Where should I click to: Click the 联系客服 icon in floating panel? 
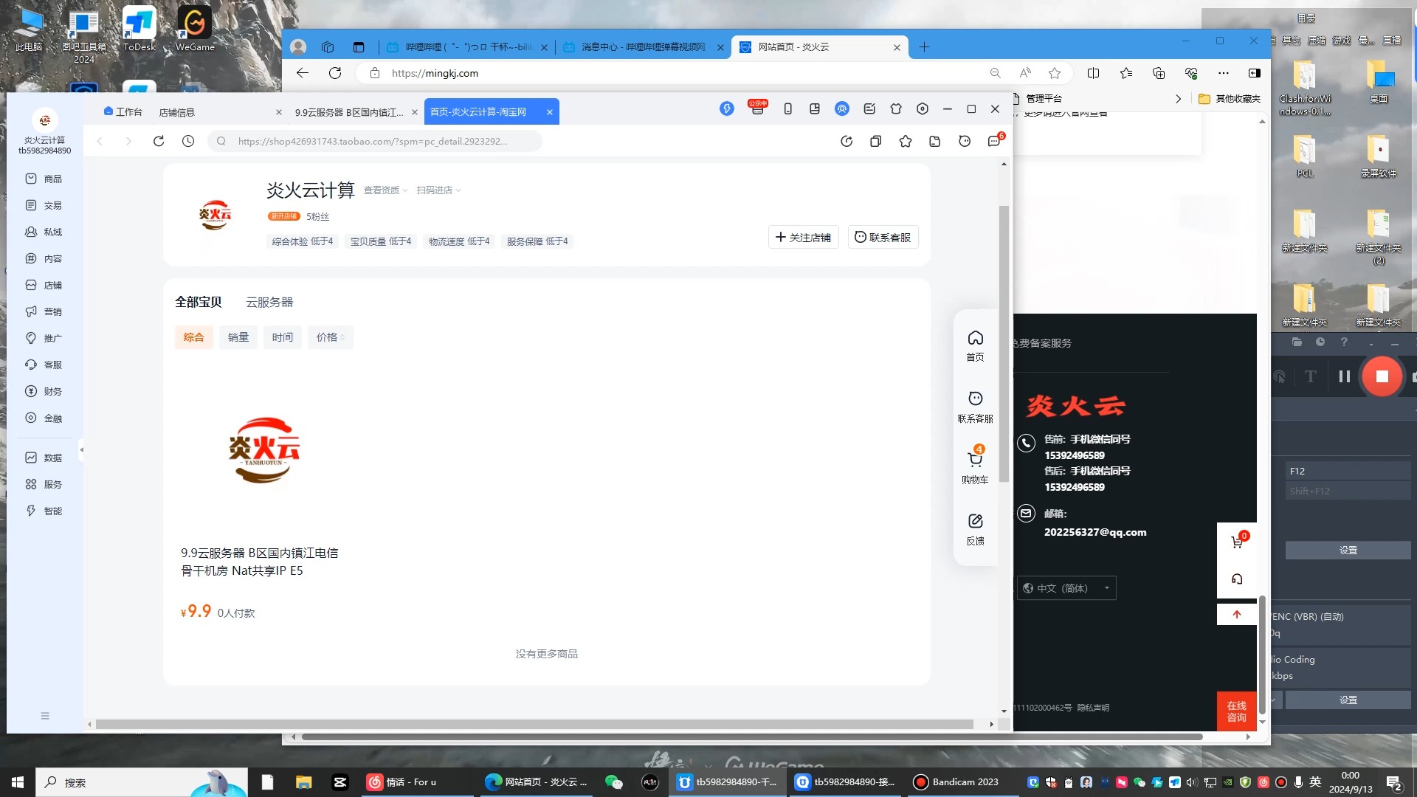[975, 407]
